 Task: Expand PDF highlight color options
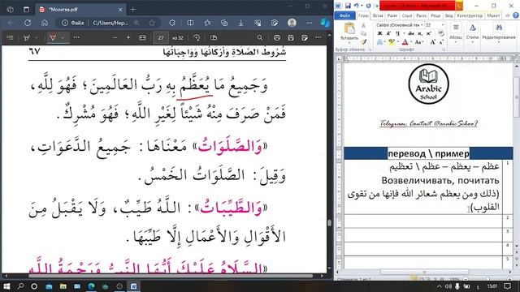36,38
